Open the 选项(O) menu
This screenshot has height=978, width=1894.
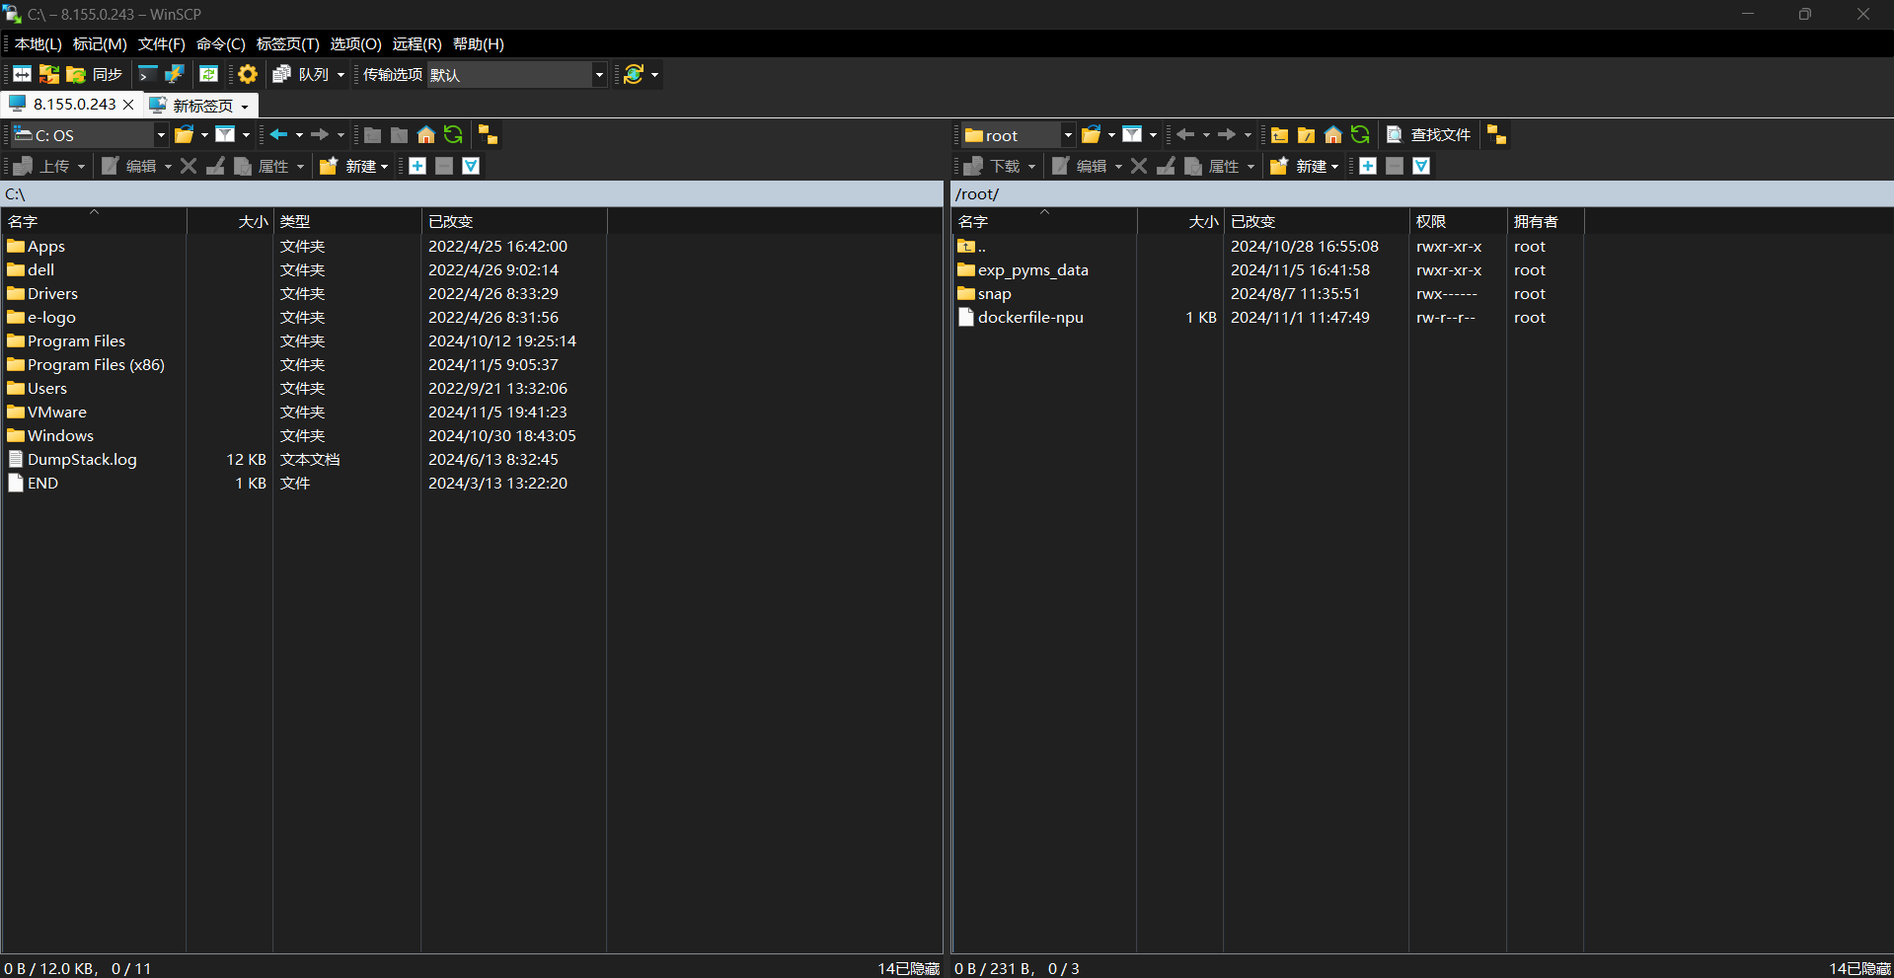(x=355, y=43)
